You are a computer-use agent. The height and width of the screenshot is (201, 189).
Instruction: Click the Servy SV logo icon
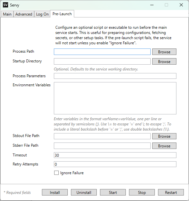(x=5, y=5)
